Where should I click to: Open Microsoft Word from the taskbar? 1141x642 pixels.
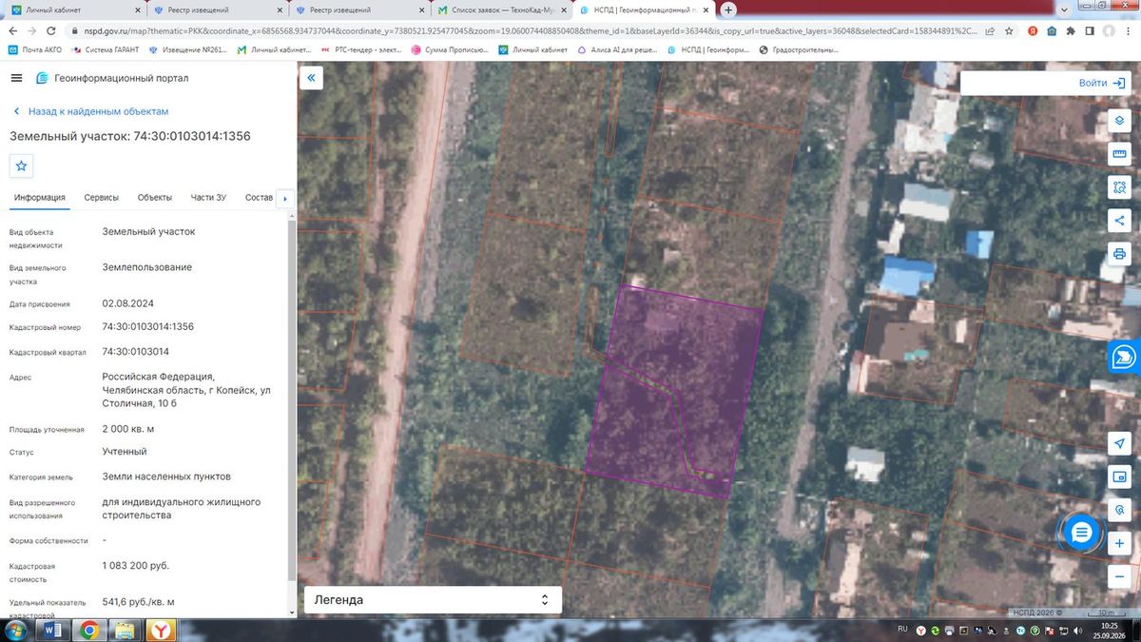[53, 630]
